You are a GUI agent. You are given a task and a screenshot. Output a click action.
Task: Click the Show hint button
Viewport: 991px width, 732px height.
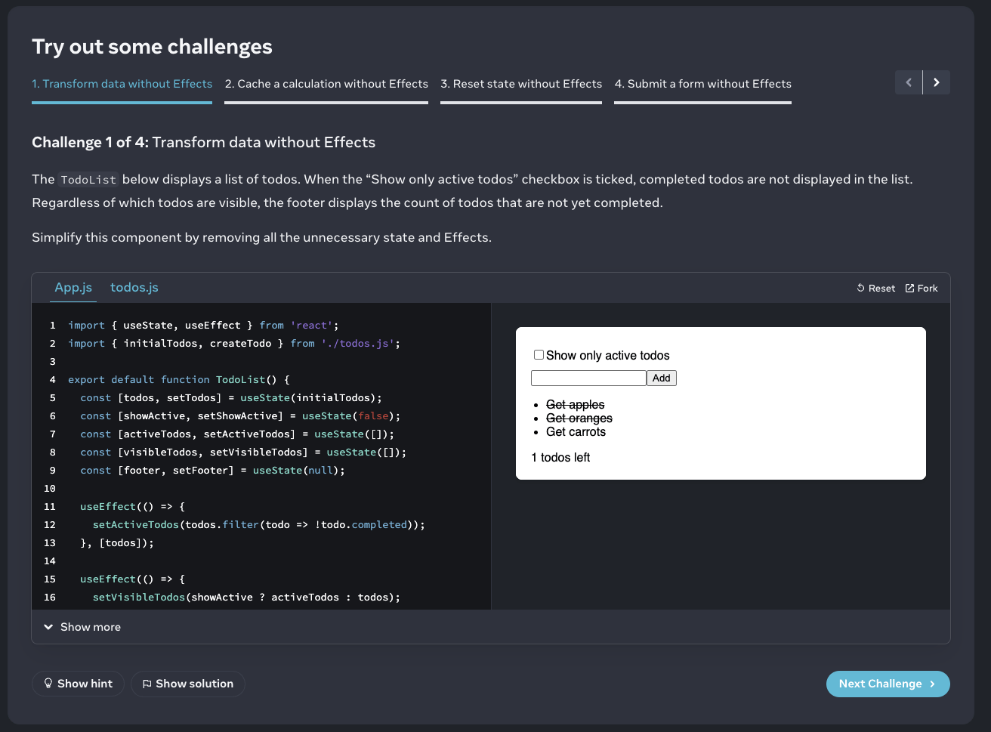[78, 684]
